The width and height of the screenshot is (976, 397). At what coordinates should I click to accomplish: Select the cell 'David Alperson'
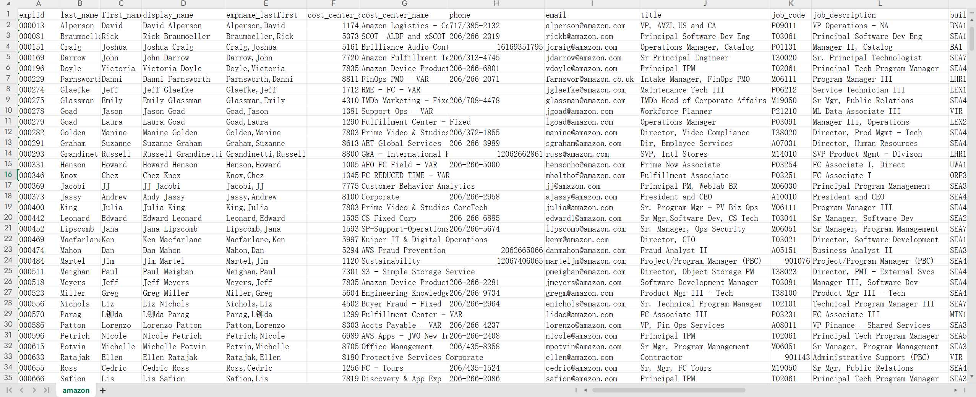(x=183, y=26)
